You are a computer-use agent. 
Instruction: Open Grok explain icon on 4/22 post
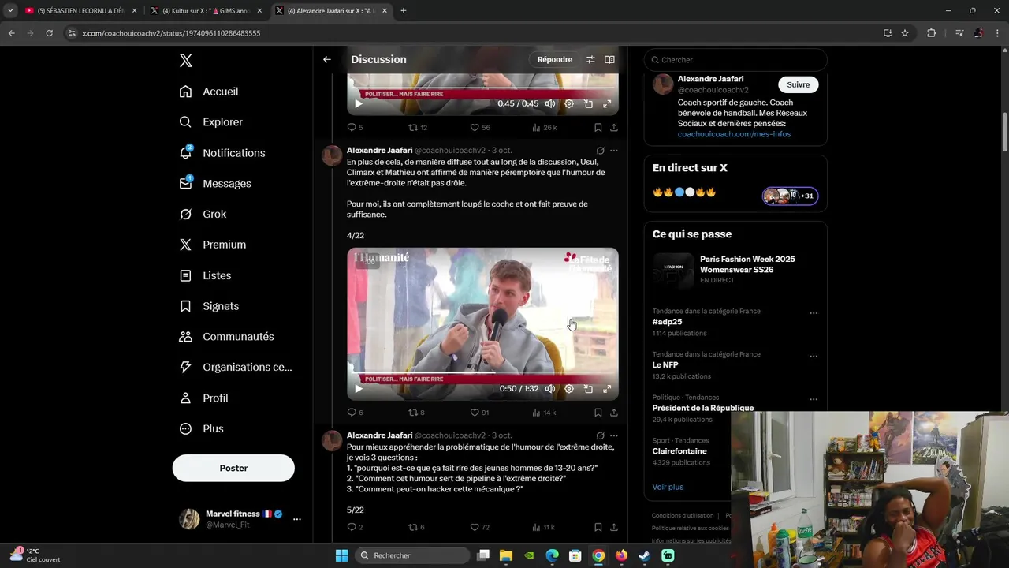(600, 151)
